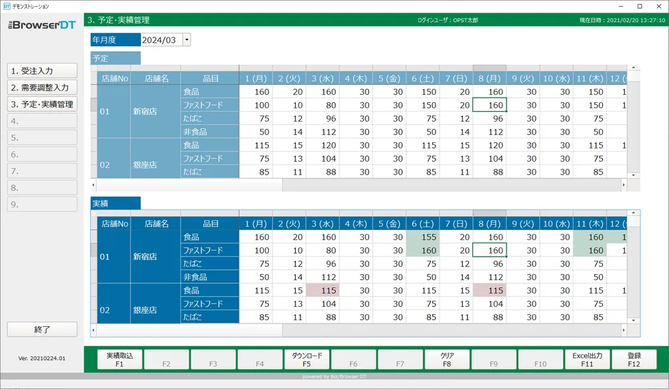Click the DT app icon in title bar

[x=7, y=6]
